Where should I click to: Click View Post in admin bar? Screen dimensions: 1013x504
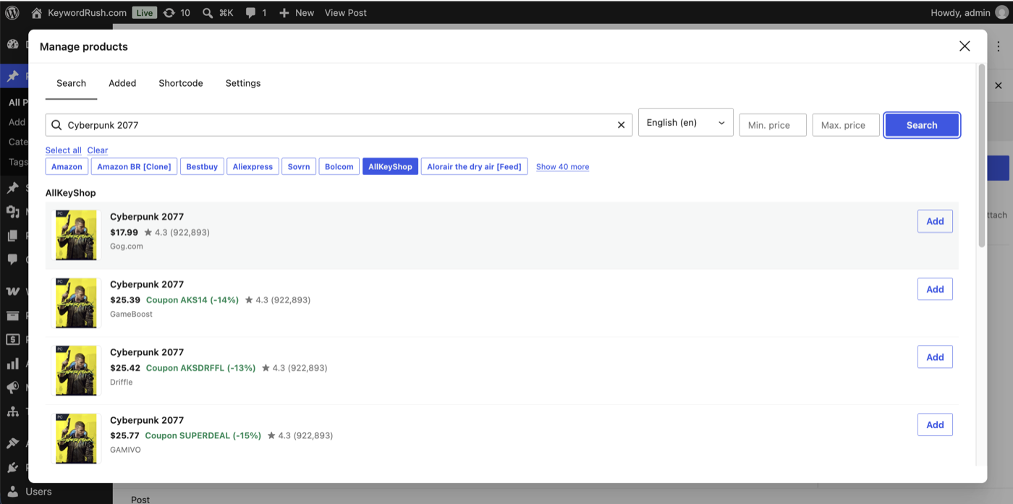point(345,12)
